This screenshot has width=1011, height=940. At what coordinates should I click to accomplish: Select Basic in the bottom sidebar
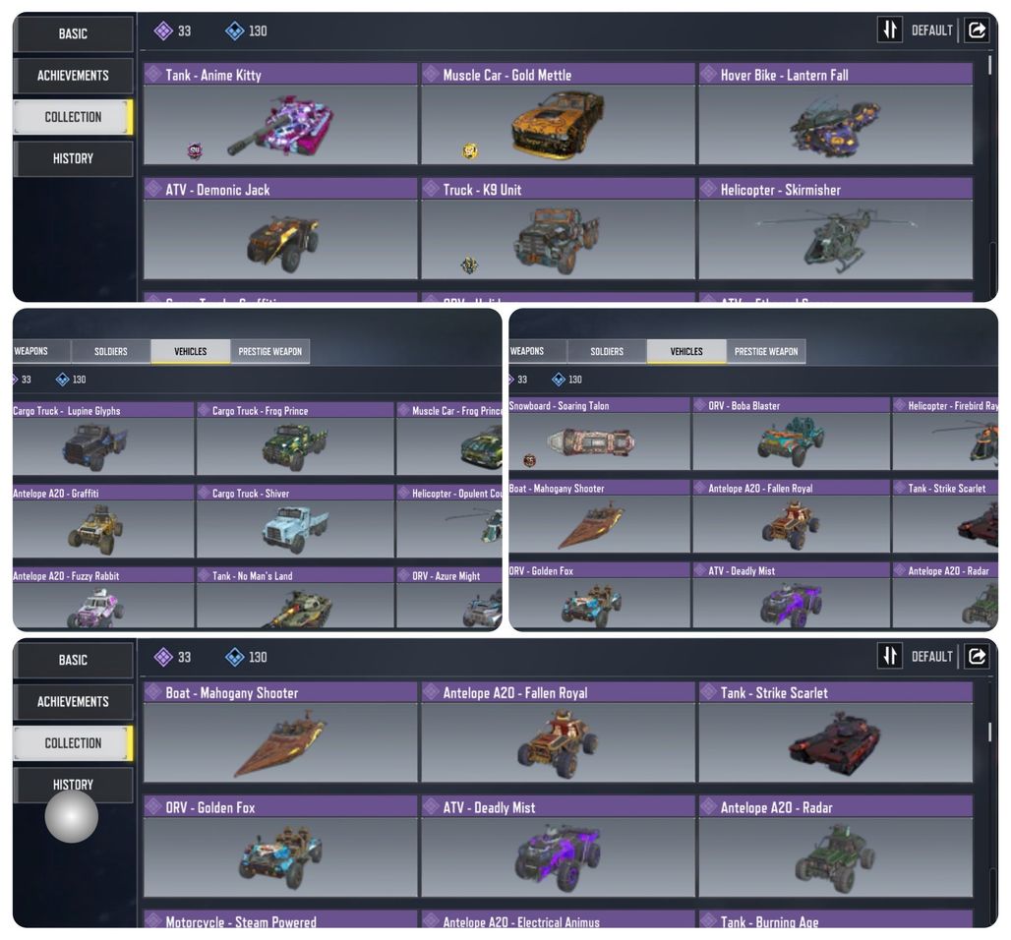coord(73,660)
